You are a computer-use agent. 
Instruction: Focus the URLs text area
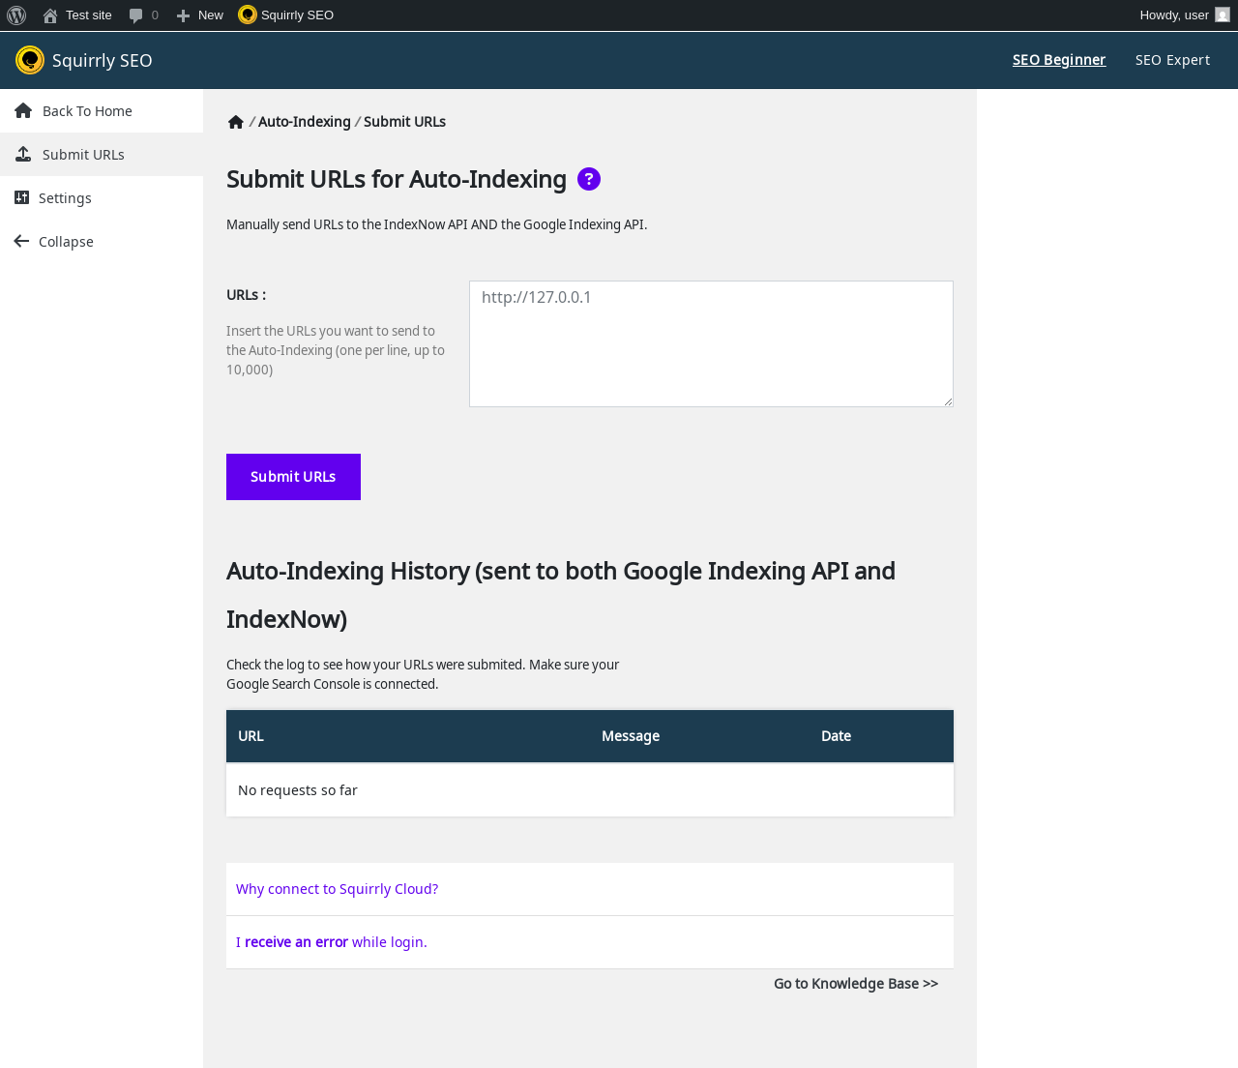pos(711,343)
